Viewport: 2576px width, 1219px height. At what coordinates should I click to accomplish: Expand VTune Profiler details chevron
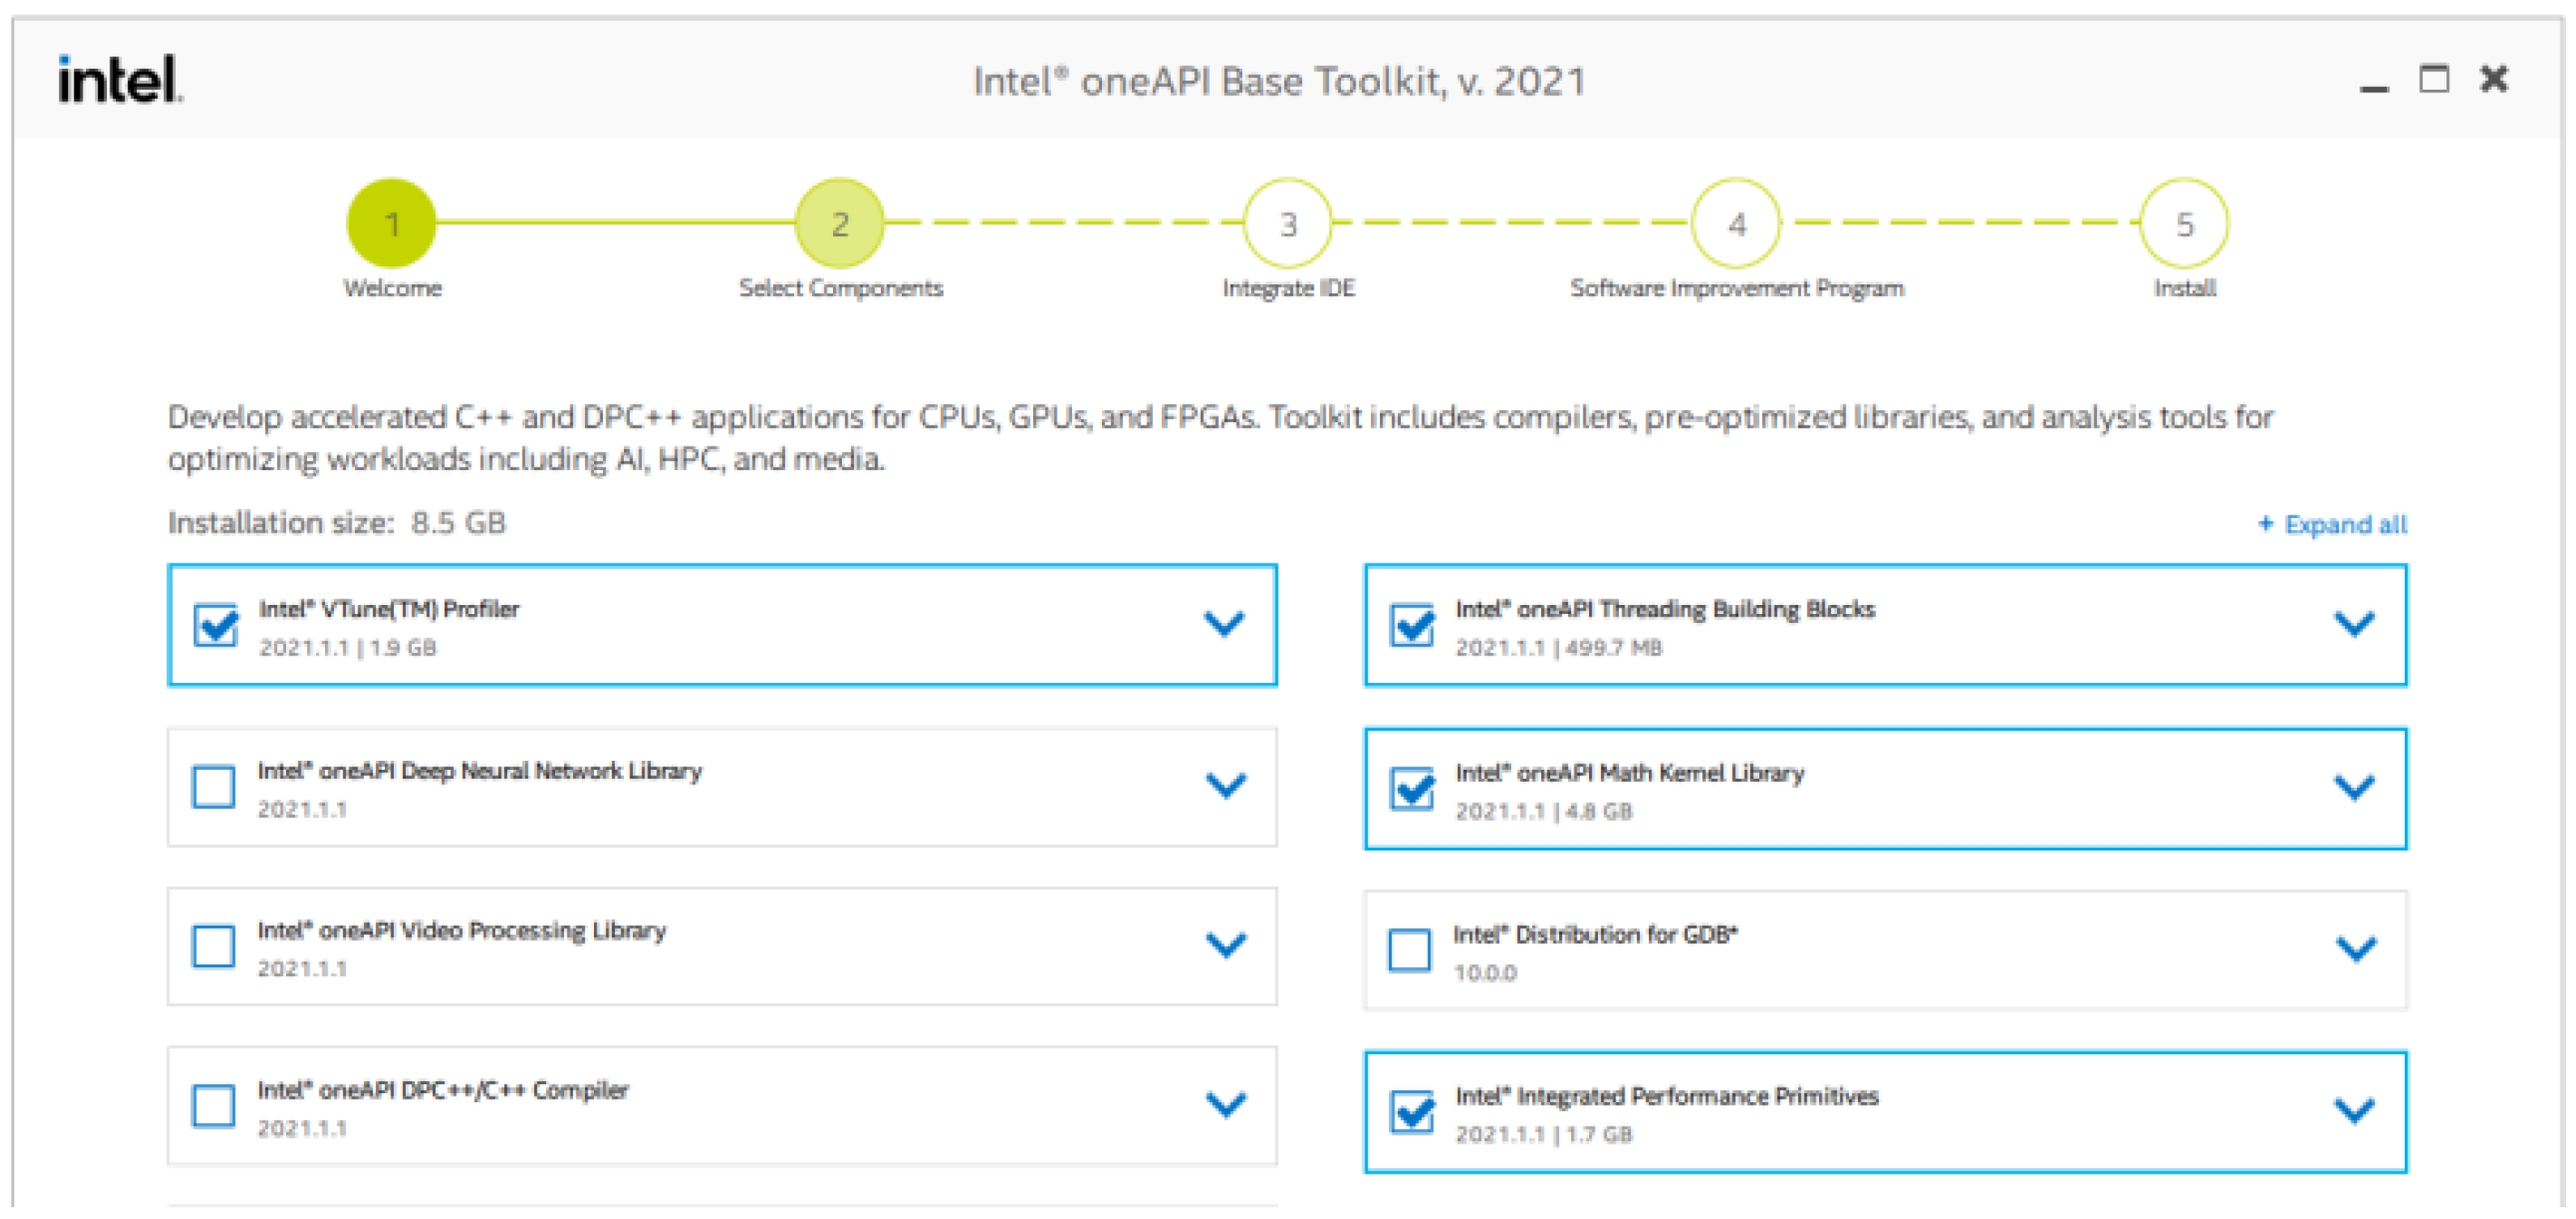pos(1224,624)
